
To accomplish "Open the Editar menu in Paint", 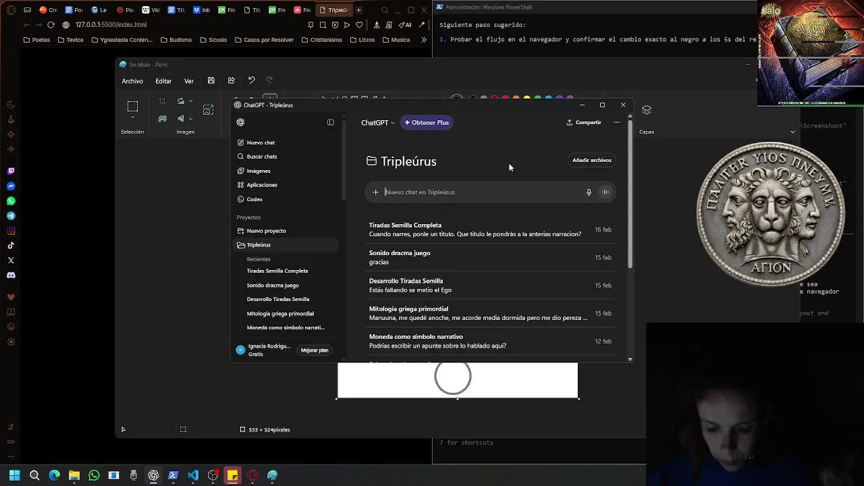I will coord(163,81).
